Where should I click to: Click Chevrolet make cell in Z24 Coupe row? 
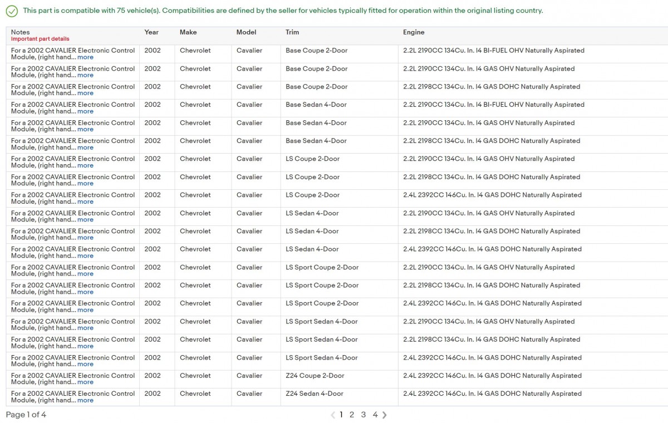point(195,376)
